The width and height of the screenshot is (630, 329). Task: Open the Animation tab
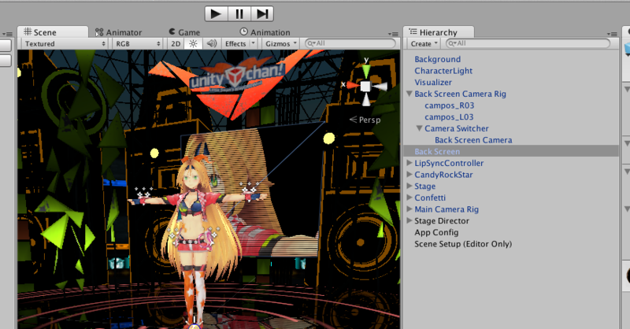click(265, 32)
